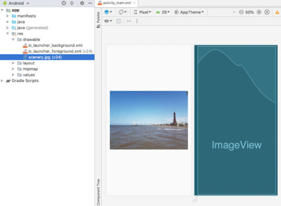Viewport: 281px width, 206px height.
Task: Open the design surface layers dropdown
Action: [x=108, y=12]
